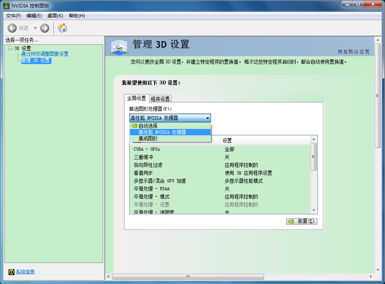Screen dimensions: 385x284
Task: Choose 集成图形 from the processor list
Action: click(170, 138)
